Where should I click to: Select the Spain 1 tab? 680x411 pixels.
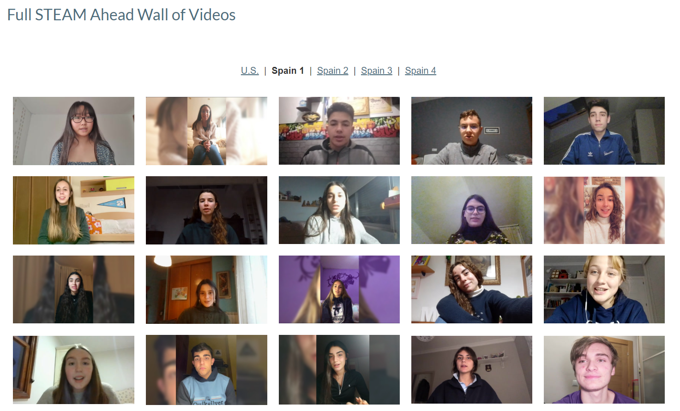coord(288,71)
